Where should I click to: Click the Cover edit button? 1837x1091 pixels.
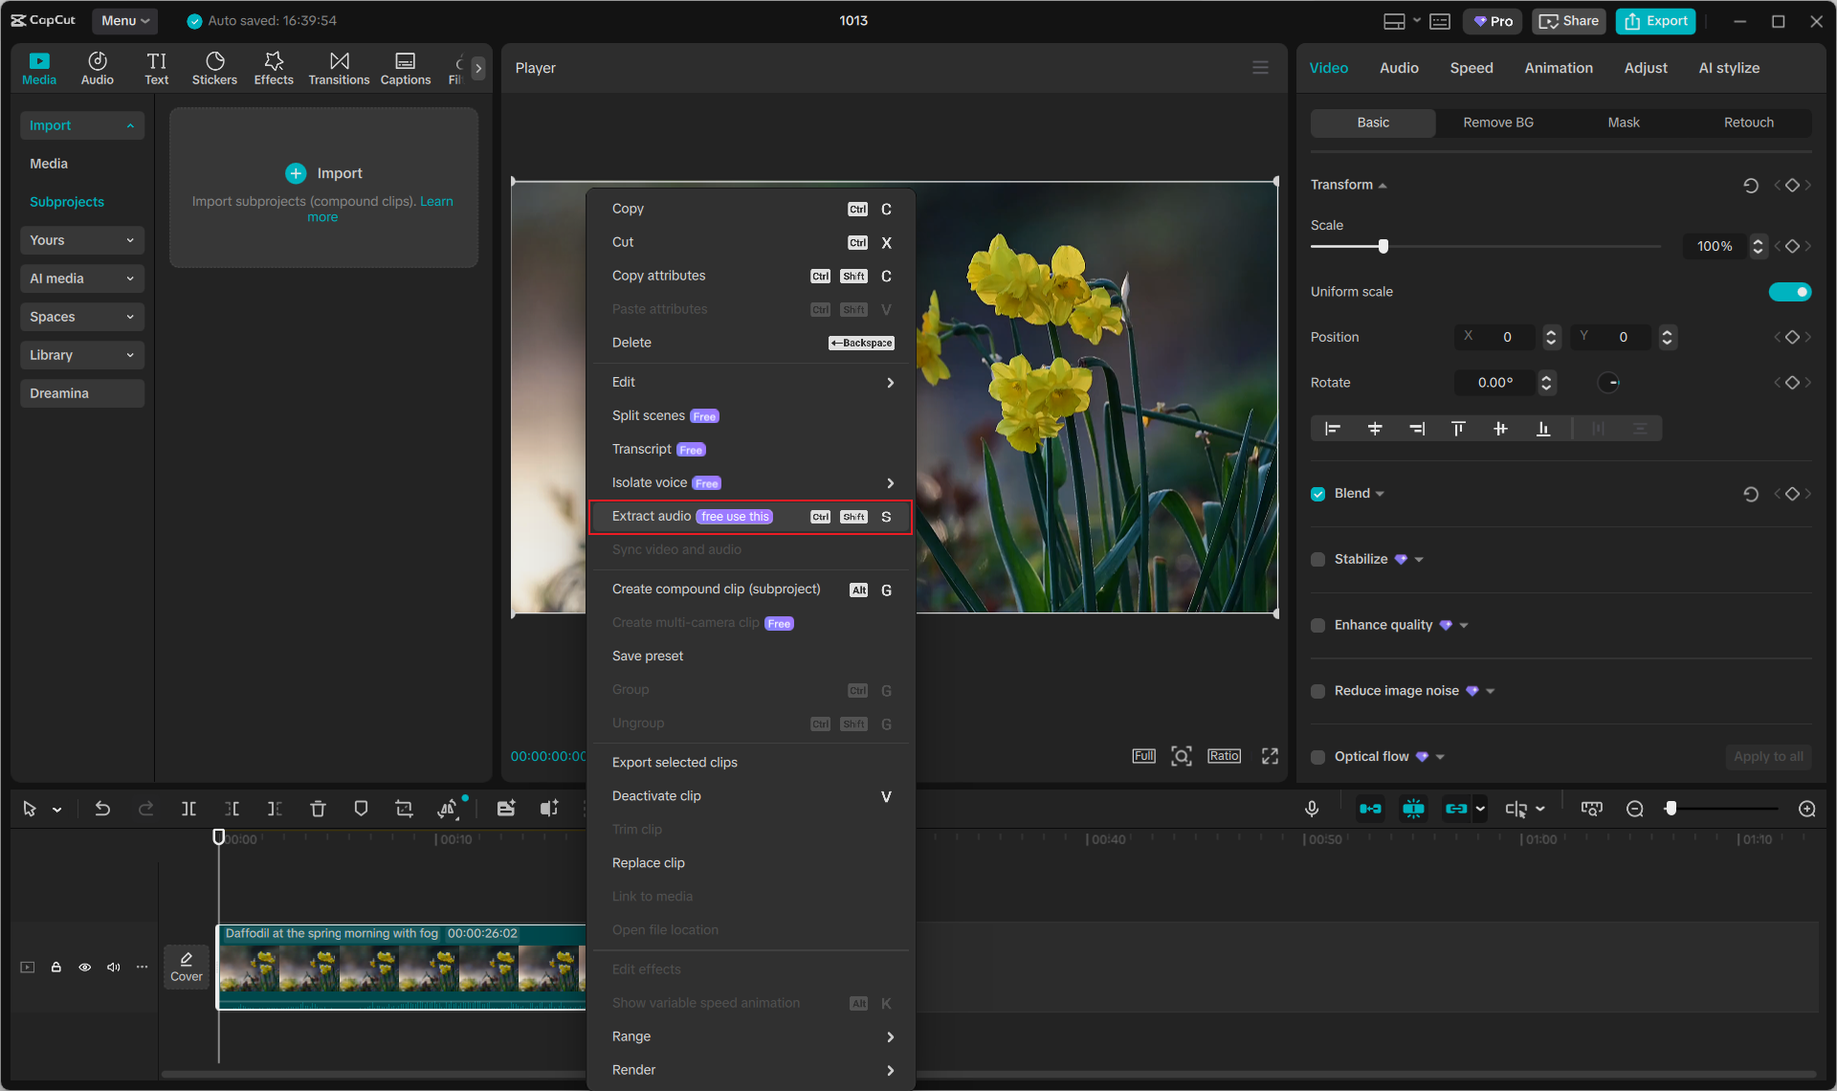[187, 967]
